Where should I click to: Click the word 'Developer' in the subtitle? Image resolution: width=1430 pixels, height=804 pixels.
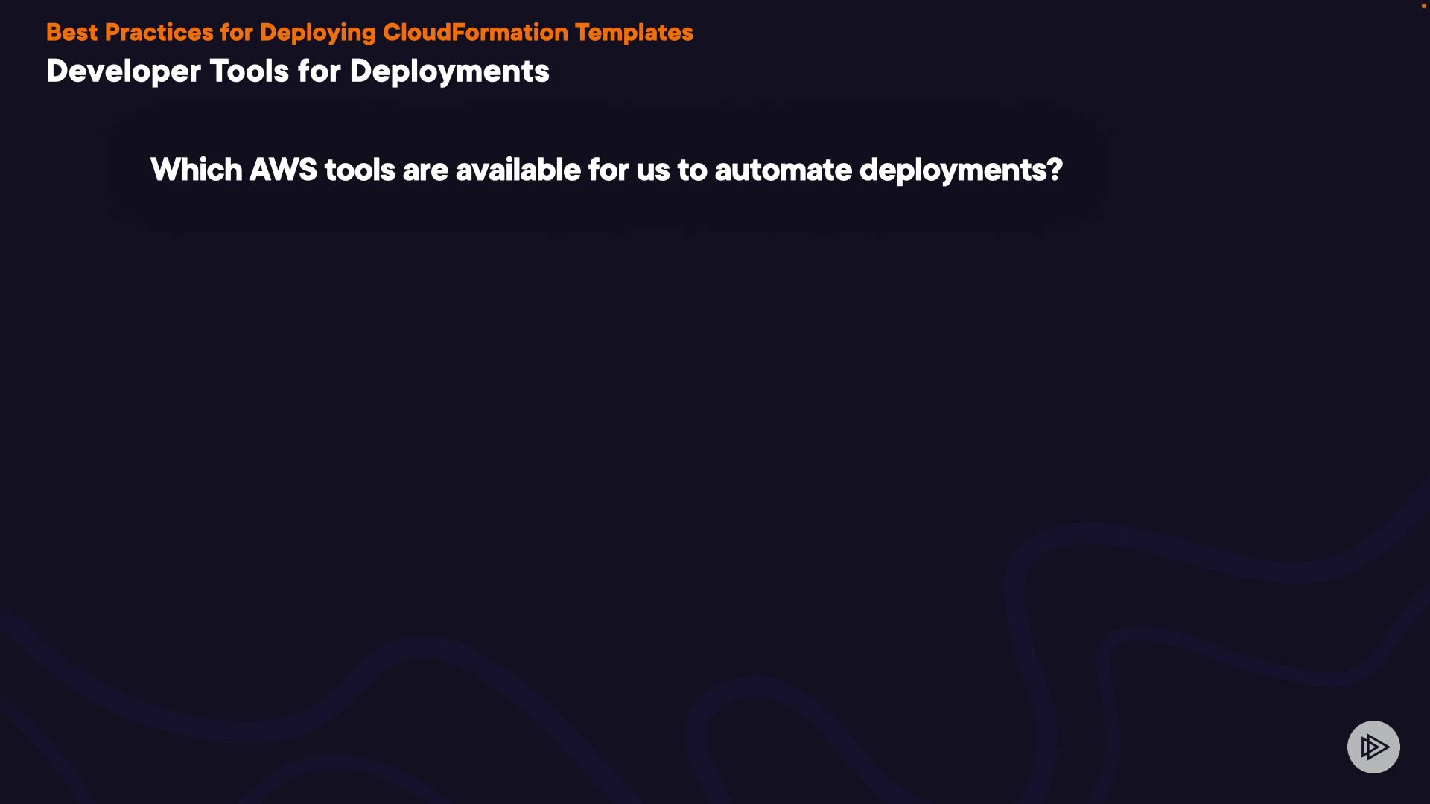click(x=124, y=71)
